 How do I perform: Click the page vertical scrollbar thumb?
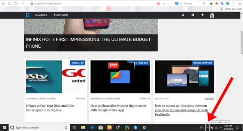(242, 43)
